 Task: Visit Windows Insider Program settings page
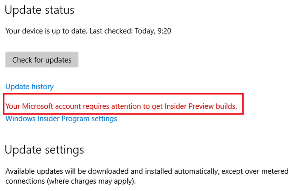click(61, 119)
